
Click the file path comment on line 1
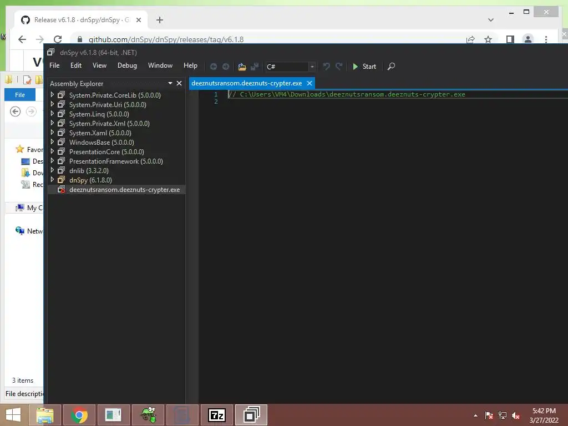(347, 94)
